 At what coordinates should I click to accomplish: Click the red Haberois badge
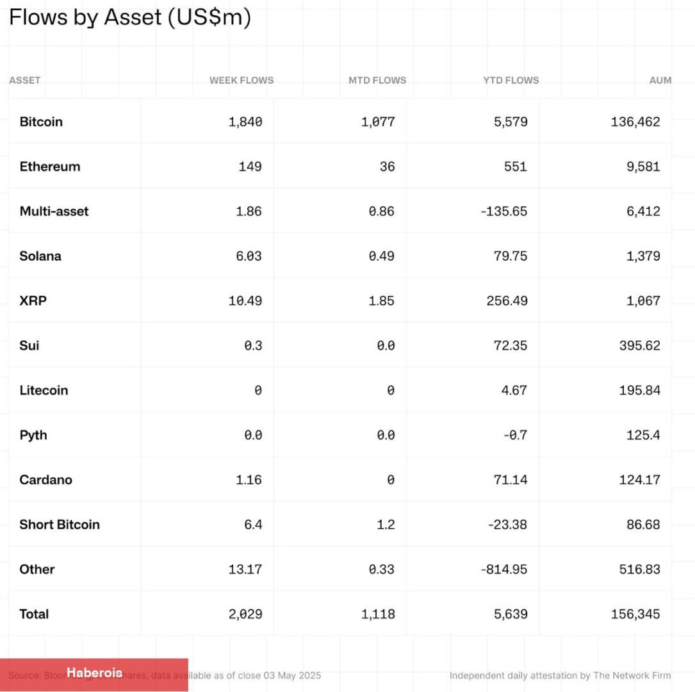coord(94,673)
